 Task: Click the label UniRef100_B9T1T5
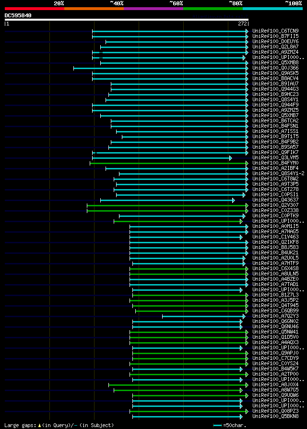click(275, 136)
